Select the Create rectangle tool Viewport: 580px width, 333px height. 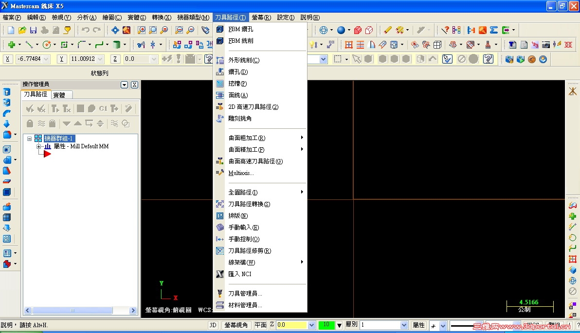click(64, 45)
